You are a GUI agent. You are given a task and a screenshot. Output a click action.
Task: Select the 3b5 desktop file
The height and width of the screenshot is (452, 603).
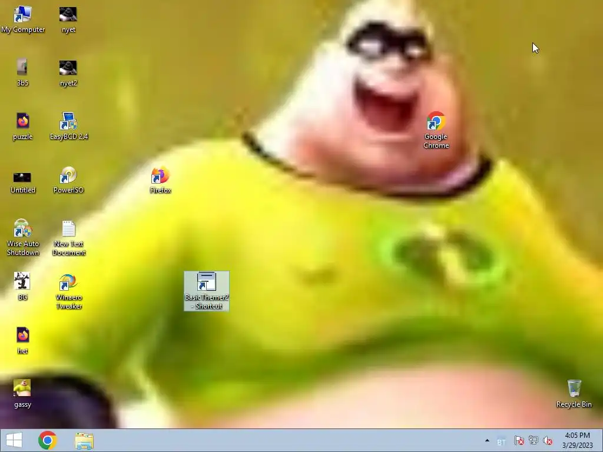pyautogui.click(x=22, y=74)
